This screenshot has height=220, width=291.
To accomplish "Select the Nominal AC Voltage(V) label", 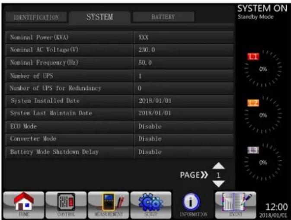I will 45,50.
